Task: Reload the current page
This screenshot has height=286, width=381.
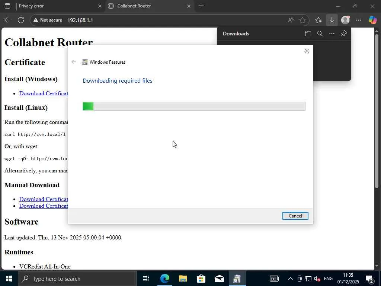Action: (21, 20)
